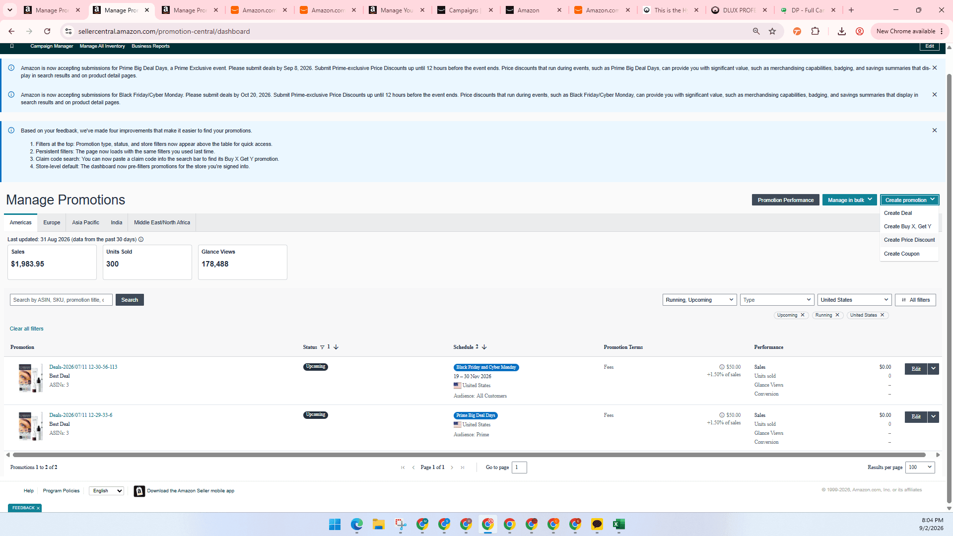Switch to Middle East/North Africa tab

point(162,223)
